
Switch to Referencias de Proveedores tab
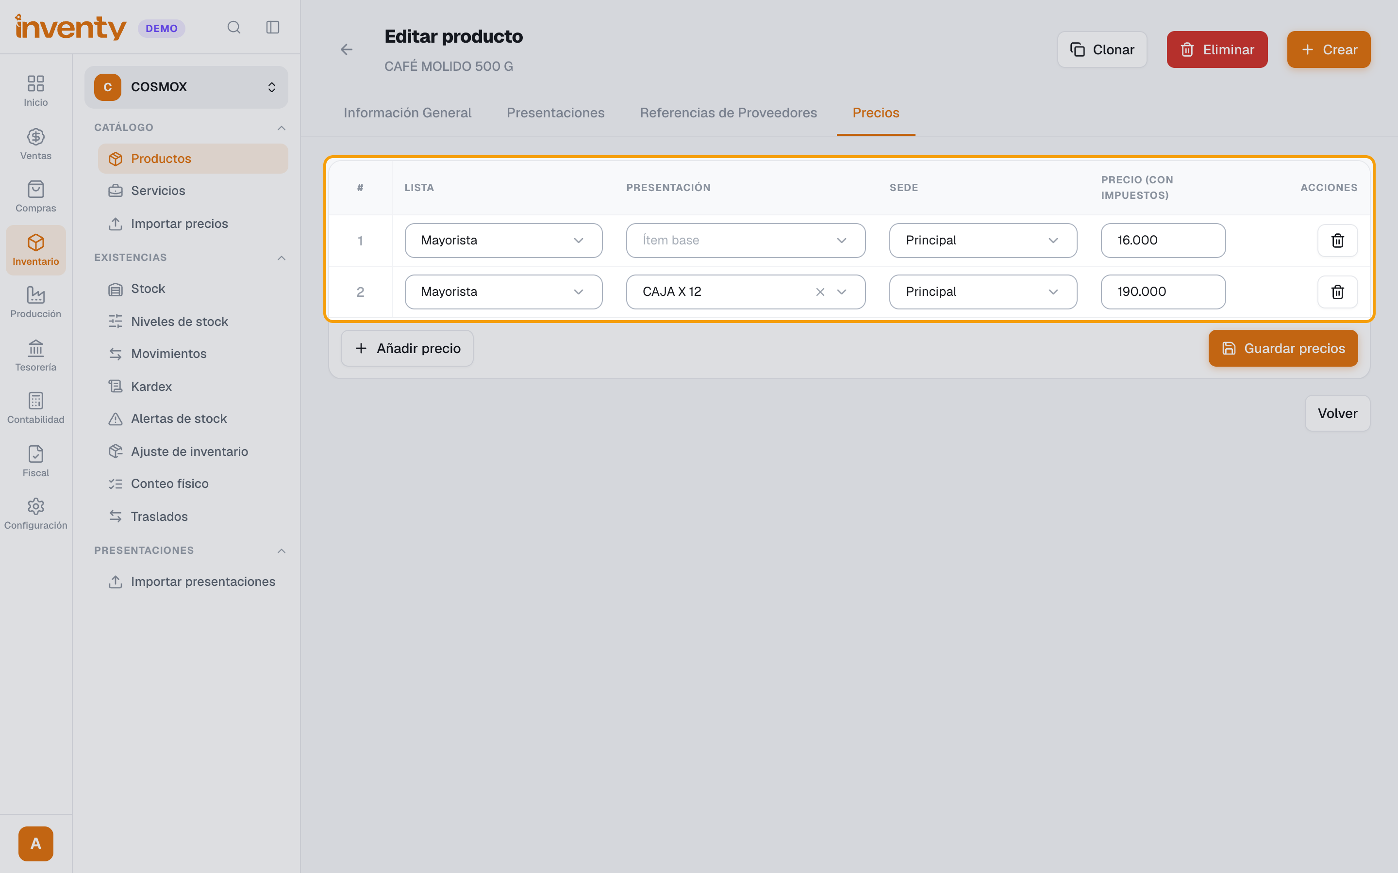pyautogui.click(x=728, y=113)
